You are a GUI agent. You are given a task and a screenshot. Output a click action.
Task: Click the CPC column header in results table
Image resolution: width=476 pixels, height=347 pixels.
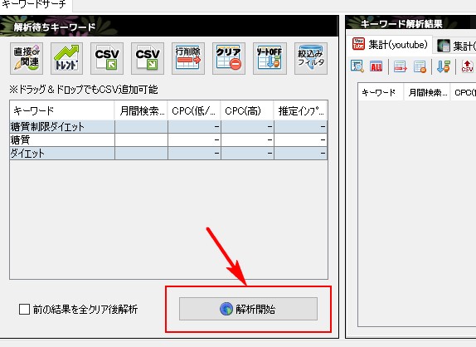coord(464,92)
